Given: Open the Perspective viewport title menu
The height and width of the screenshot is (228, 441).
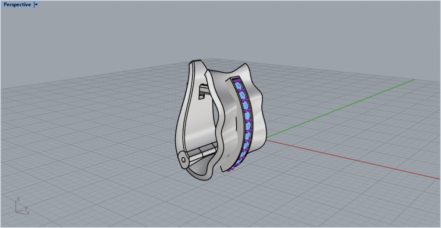Looking at the screenshot, I should pos(17,5).
